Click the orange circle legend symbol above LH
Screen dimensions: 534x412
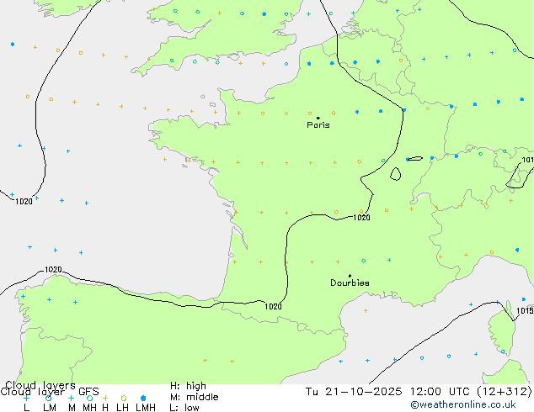point(124,398)
